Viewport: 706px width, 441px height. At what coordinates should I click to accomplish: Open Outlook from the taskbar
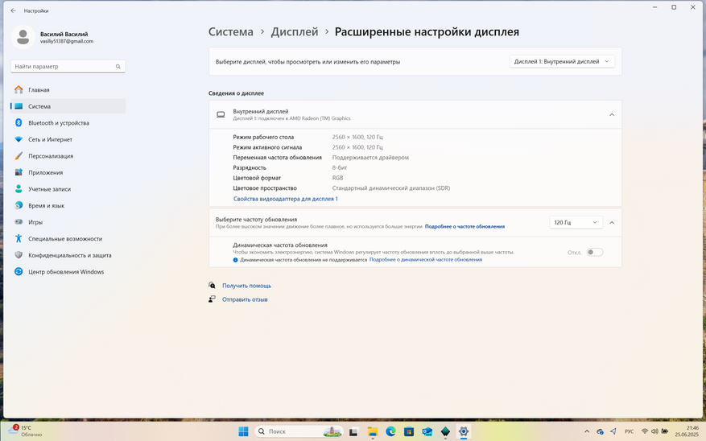pos(427,431)
